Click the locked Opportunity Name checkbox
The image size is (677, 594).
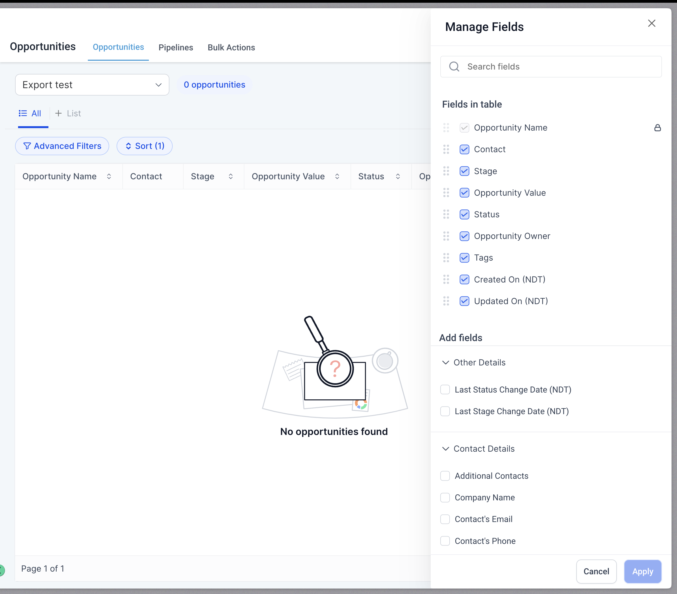tap(464, 128)
